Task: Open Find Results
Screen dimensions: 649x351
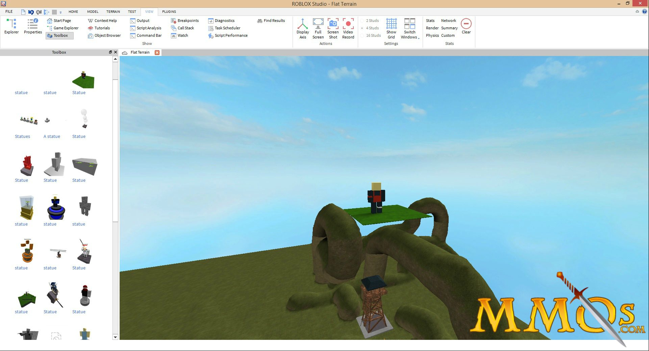Action: [271, 21]
